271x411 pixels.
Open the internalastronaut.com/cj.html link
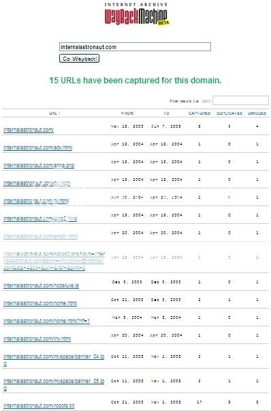click(36, 201)
